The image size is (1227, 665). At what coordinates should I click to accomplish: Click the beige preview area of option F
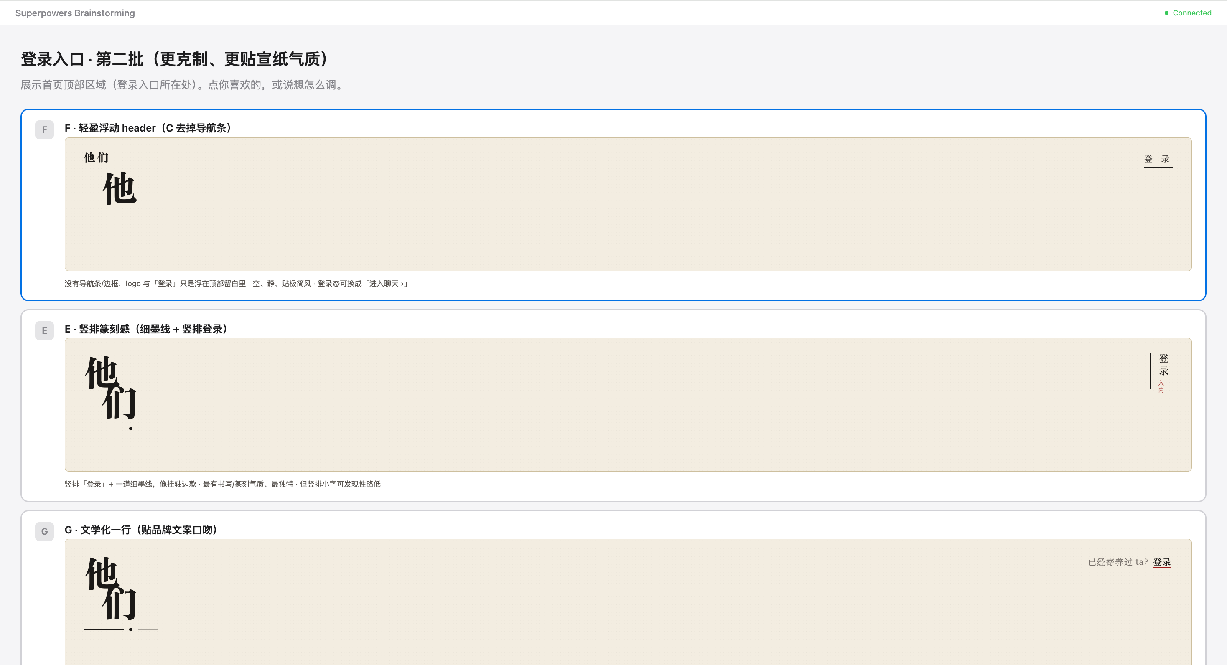[x=628, y=204]
